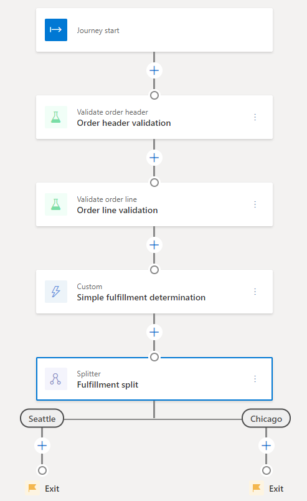Select the Chicago branch label

pos(266,419)
